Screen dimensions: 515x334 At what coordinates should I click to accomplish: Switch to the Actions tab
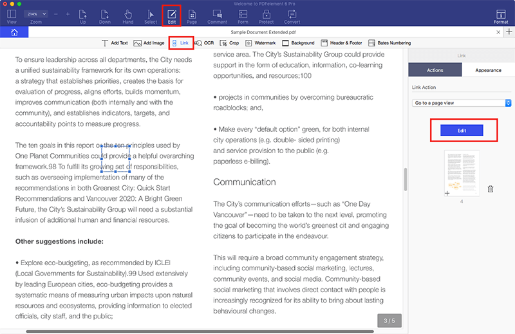pyautogui.click(x=435, y=70)
